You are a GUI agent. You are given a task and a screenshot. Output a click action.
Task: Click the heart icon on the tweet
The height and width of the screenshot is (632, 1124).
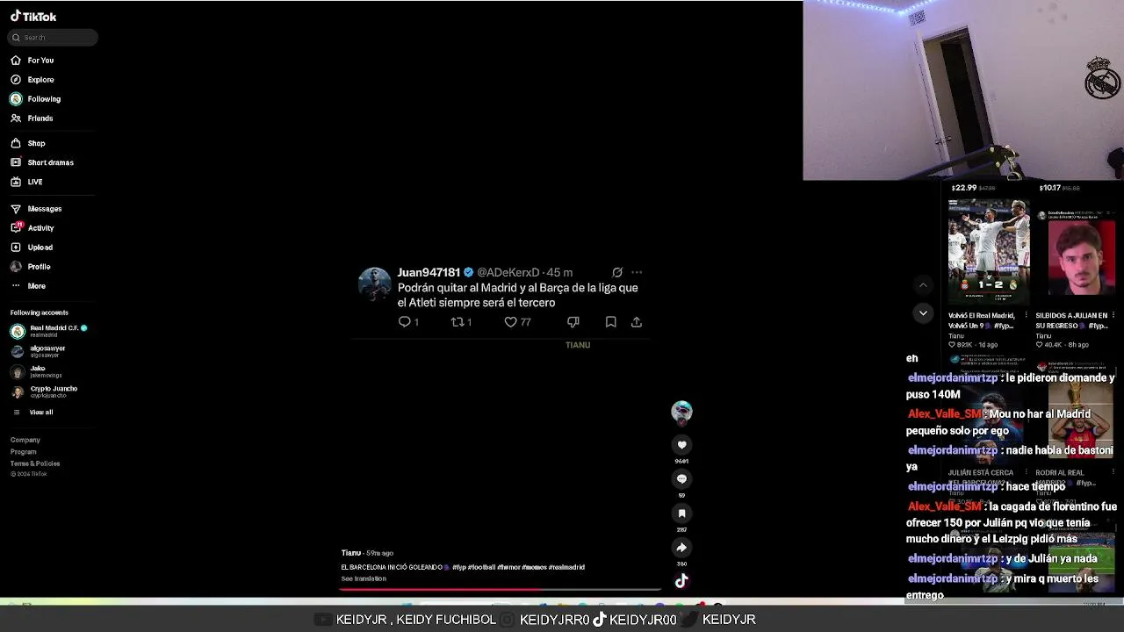pyautogui.click(x=510, y=322)
